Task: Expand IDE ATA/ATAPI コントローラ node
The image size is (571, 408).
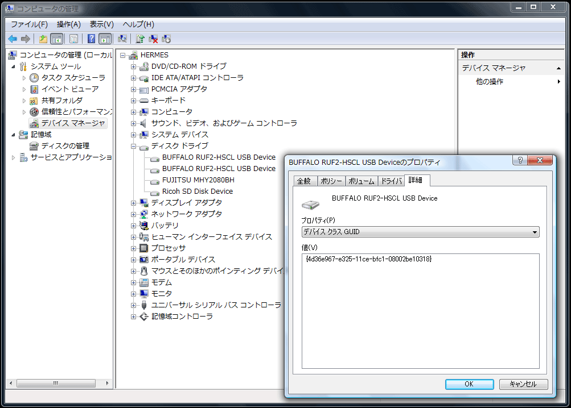Action: (x=133, y=78)
